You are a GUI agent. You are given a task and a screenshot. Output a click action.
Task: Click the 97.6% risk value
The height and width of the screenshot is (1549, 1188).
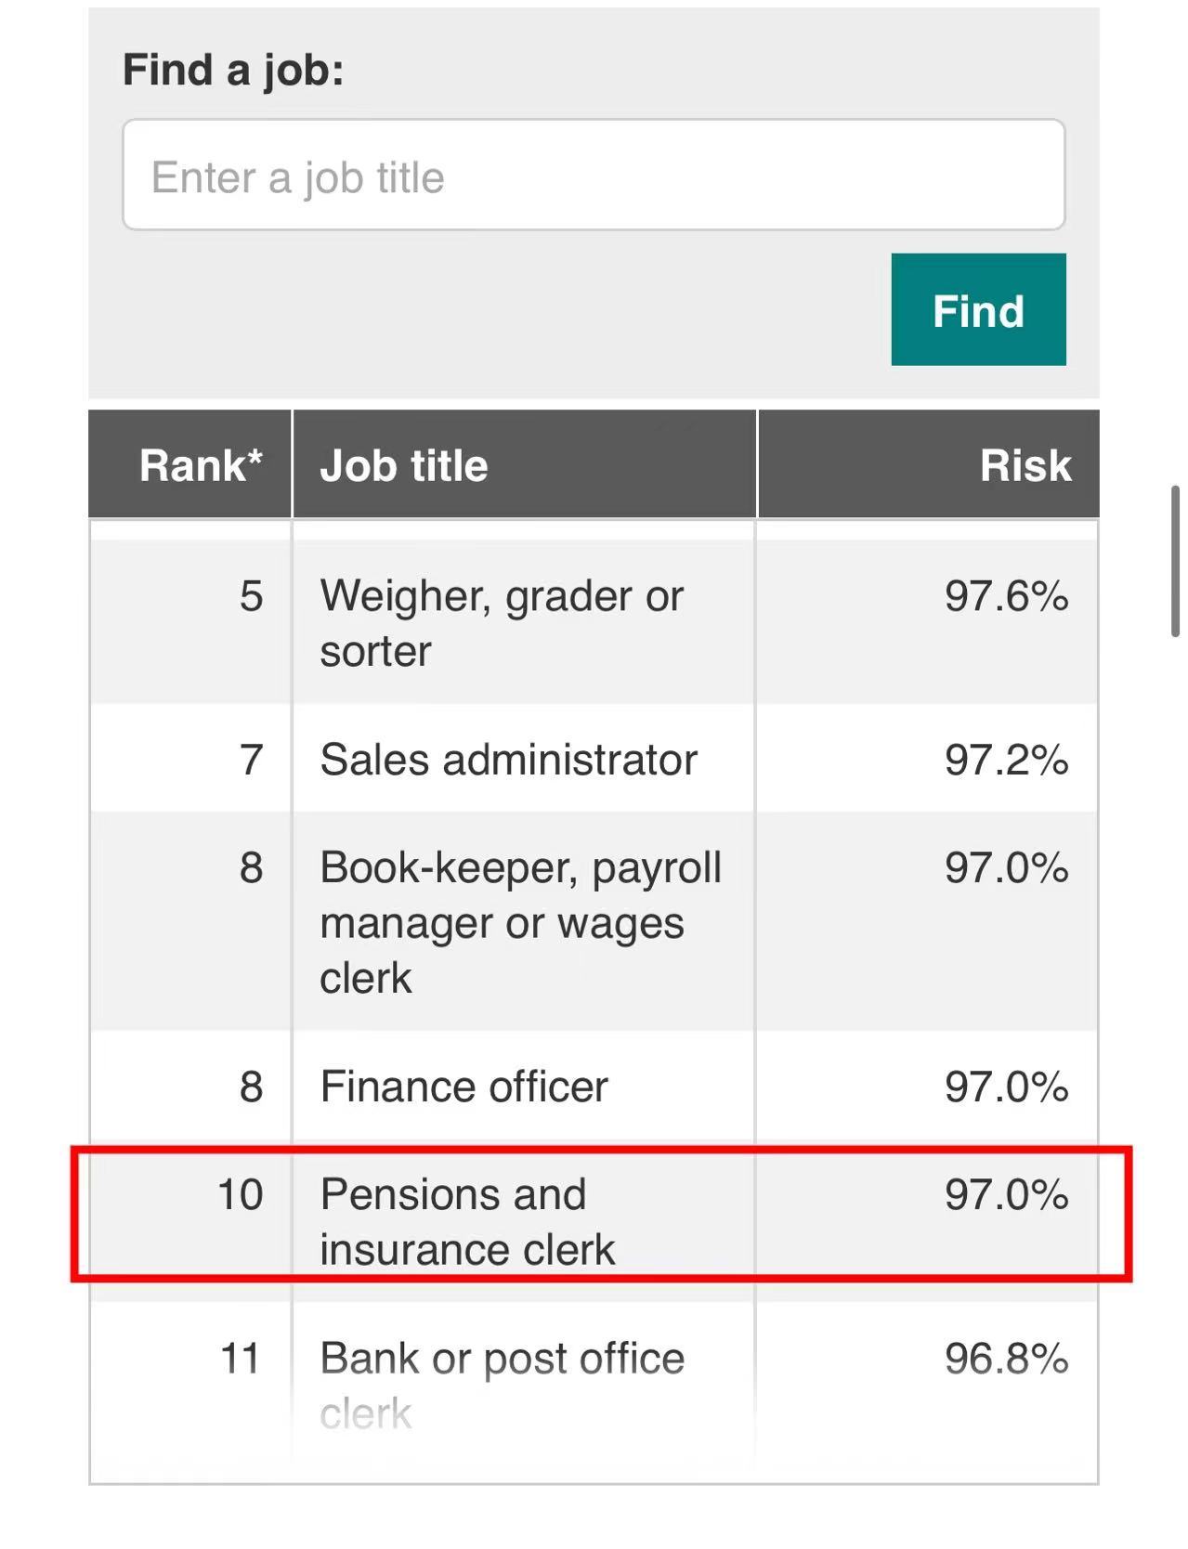coord(1006,595)
